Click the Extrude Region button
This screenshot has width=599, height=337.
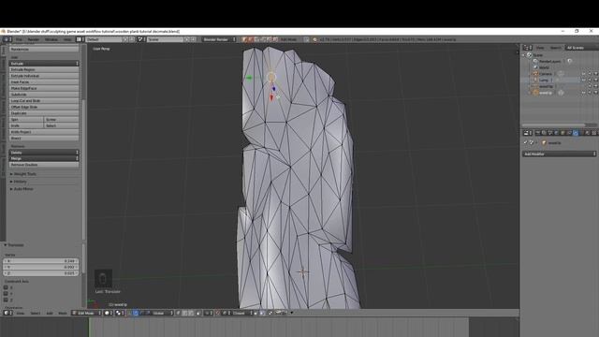coord(44,69)
